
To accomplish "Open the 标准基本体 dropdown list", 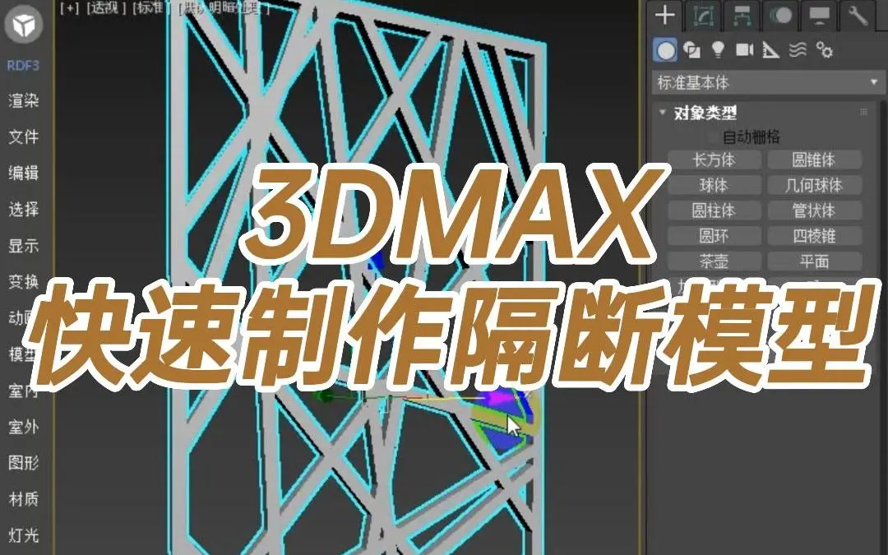I will 767,83.
